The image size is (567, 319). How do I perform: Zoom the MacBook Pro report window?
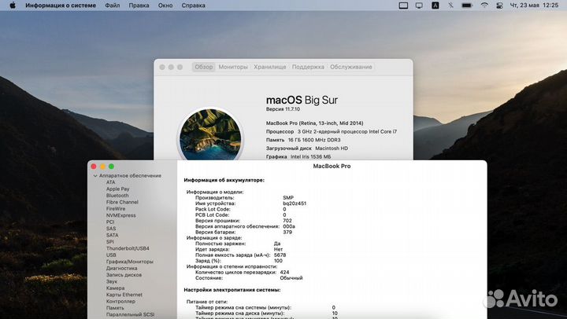tap(111, 167)
